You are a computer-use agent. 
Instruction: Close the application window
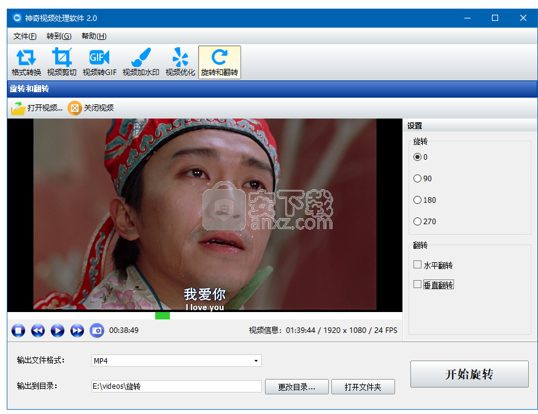pos(523,18)
